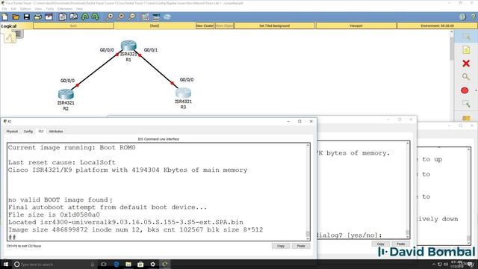478x269 pixels.
Task: Copy selection with the Copy toolbar icon
Action: click(63, 17)
